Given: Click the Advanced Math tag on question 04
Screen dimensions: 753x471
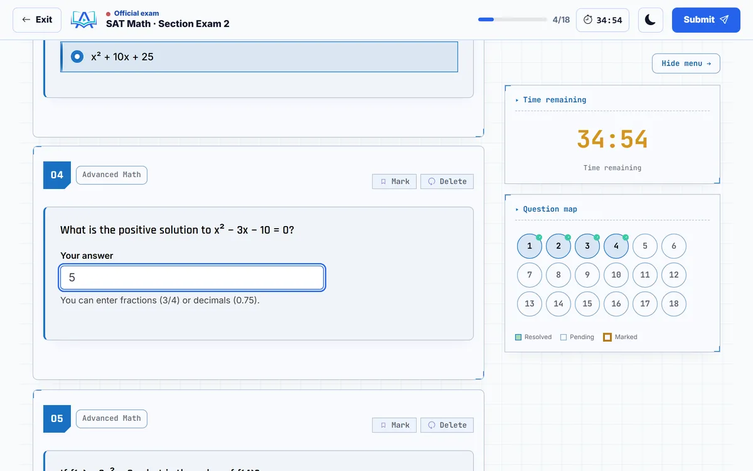Looking at the screenshot, I should 112,175.
